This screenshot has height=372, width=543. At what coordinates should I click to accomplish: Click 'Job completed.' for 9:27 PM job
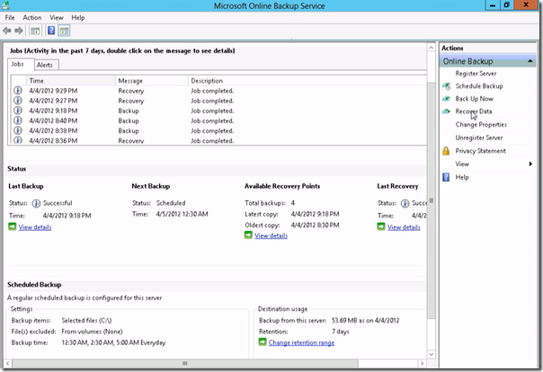[x=212, y=101]
